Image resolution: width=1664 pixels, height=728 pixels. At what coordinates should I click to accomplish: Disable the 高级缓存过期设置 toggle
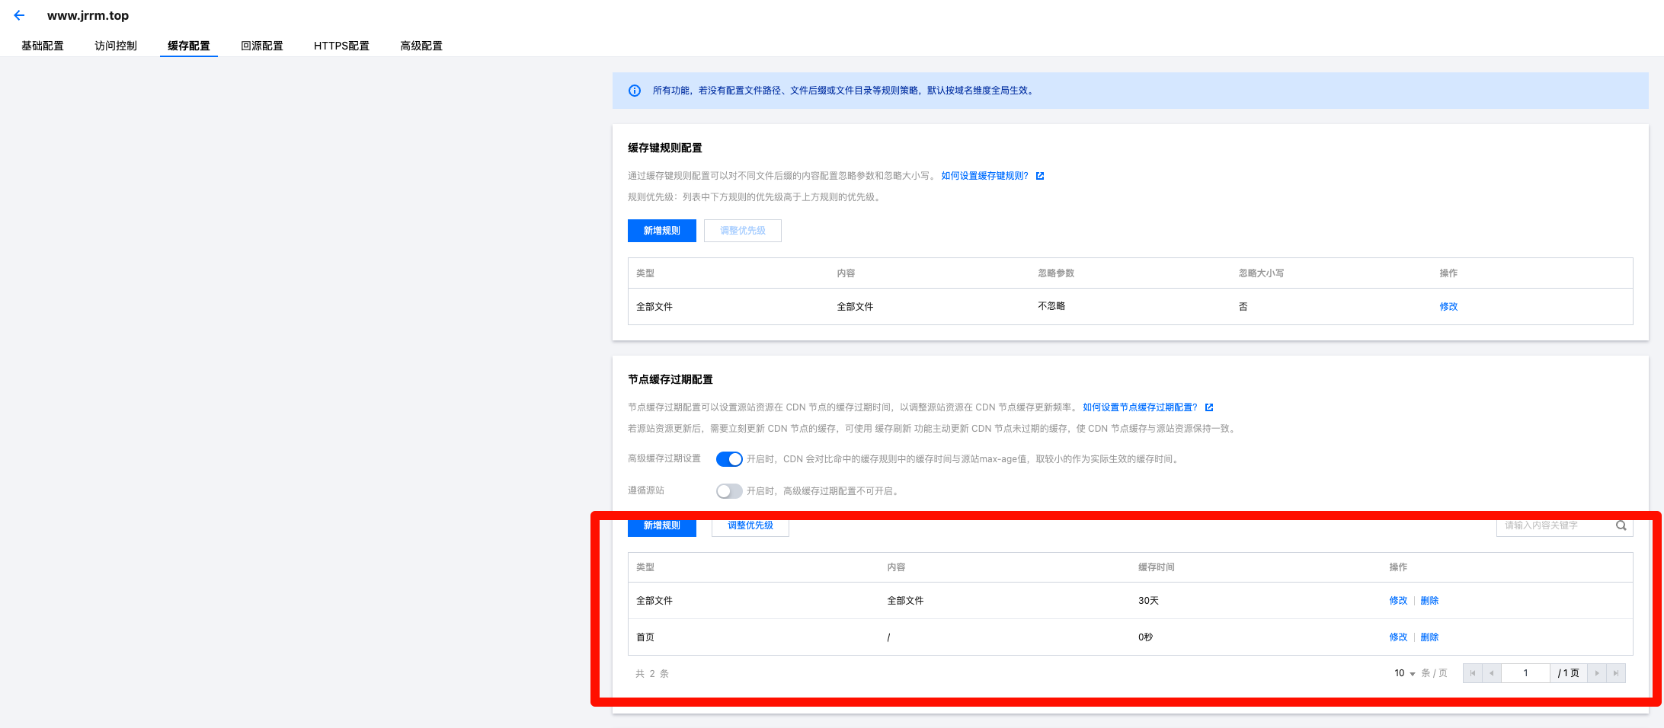click(x=729, y=459)
